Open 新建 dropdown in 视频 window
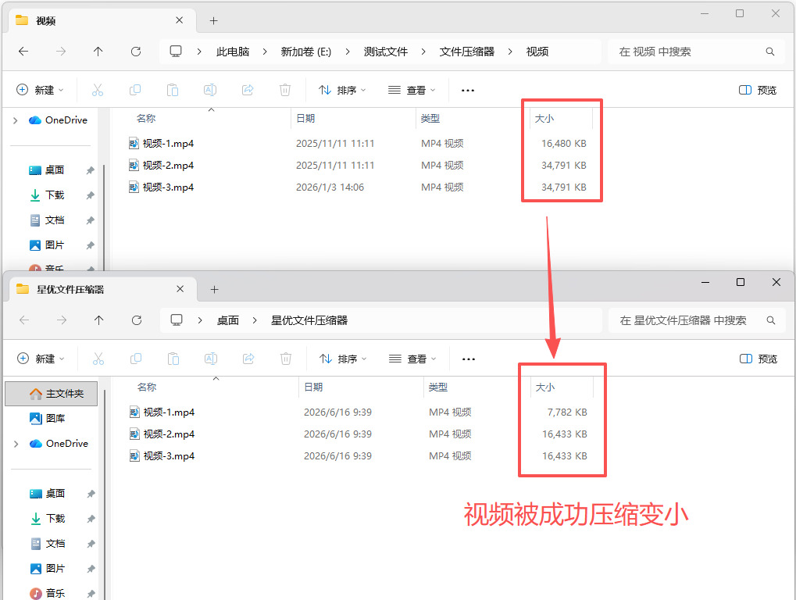The image size is (796, 600). pyautogui.click(x=40, y=91)
